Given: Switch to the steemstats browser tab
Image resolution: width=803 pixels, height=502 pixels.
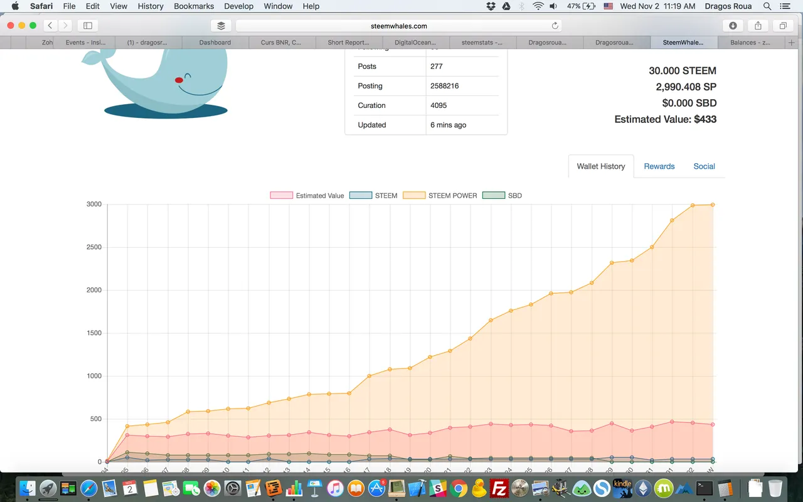Looking at the screenshot, I should click(x=482, y=43).
